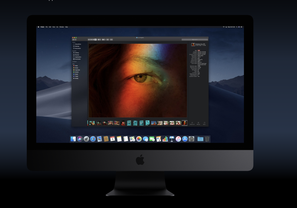Screen dimensions: 297x208
Task: Open Keynote from the Dock
Action: tap(172, 139)
